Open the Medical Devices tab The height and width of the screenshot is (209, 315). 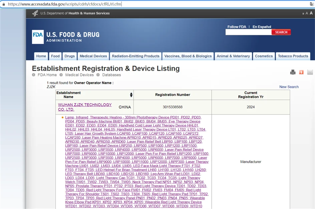[93, 56]
